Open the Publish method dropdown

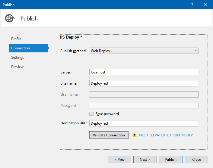point(144,51)
